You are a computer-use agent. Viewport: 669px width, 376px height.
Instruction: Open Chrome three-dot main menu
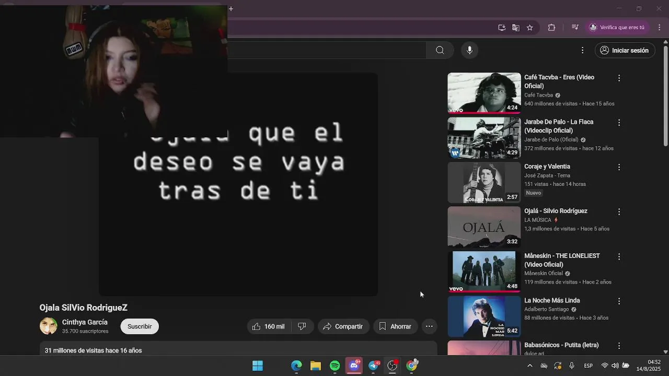659,28
